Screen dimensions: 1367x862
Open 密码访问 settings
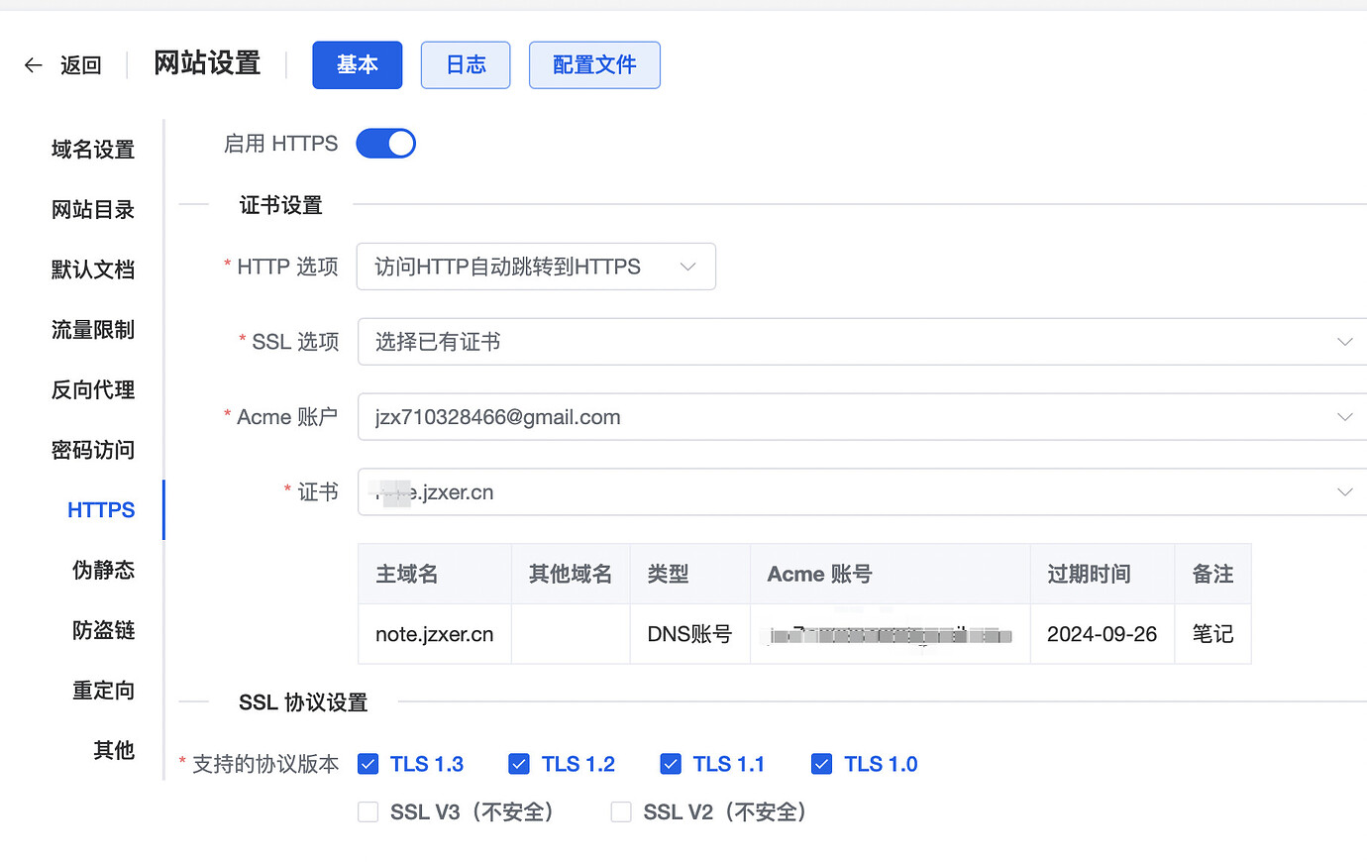click(x=92, y=450)
